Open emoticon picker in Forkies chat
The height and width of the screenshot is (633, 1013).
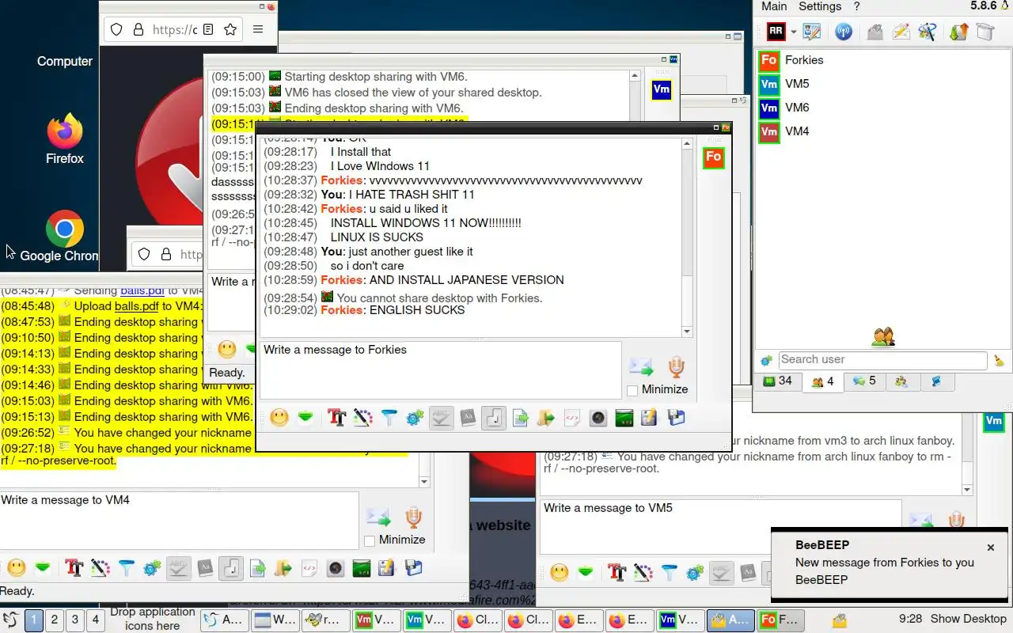pyautogui.click(x=279, y=418)
